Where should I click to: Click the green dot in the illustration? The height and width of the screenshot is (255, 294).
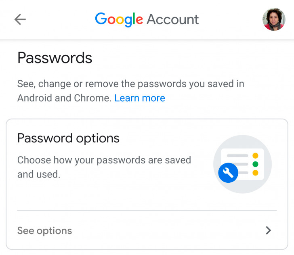pos(255,164)
